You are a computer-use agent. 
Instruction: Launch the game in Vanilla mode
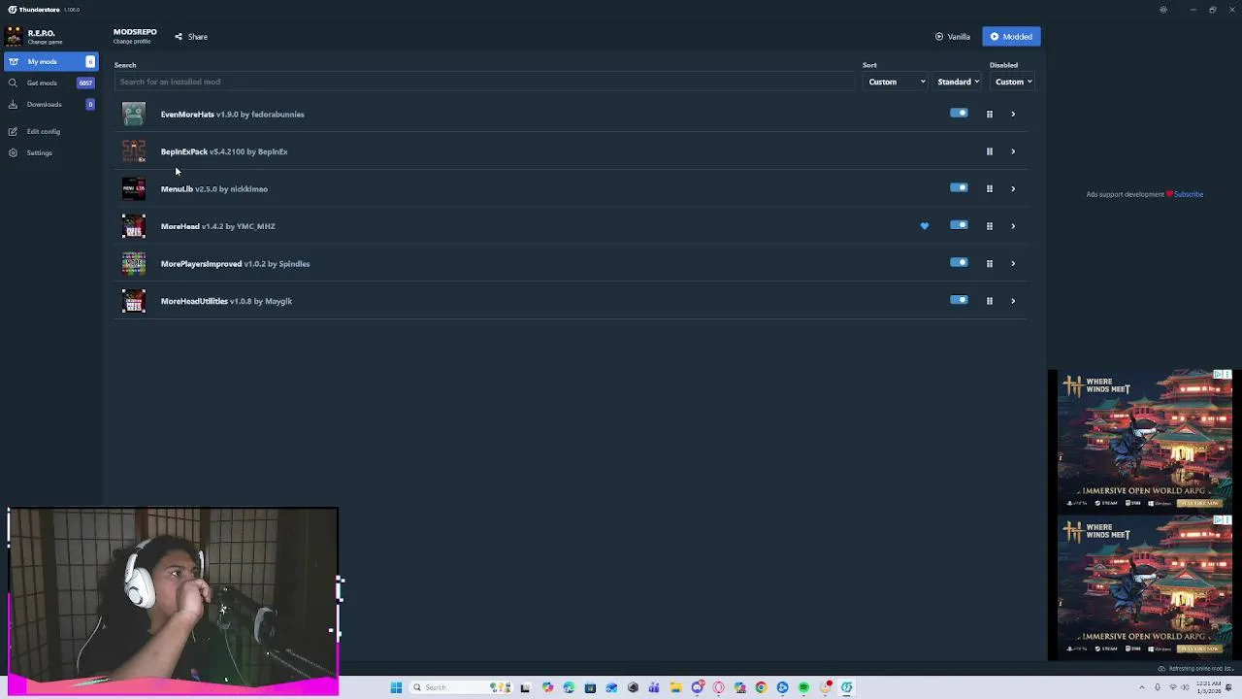pyautogui.click(x=953, y=37)
